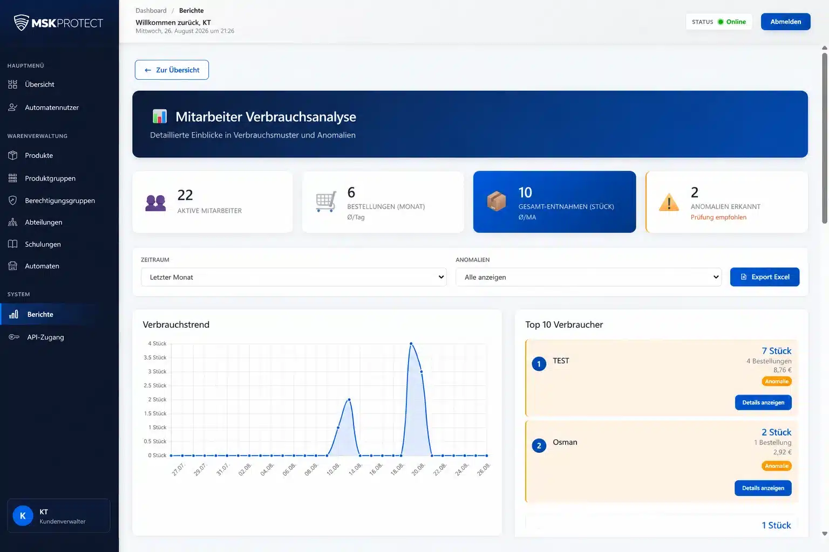Click Export Excel button

point(764,277)
